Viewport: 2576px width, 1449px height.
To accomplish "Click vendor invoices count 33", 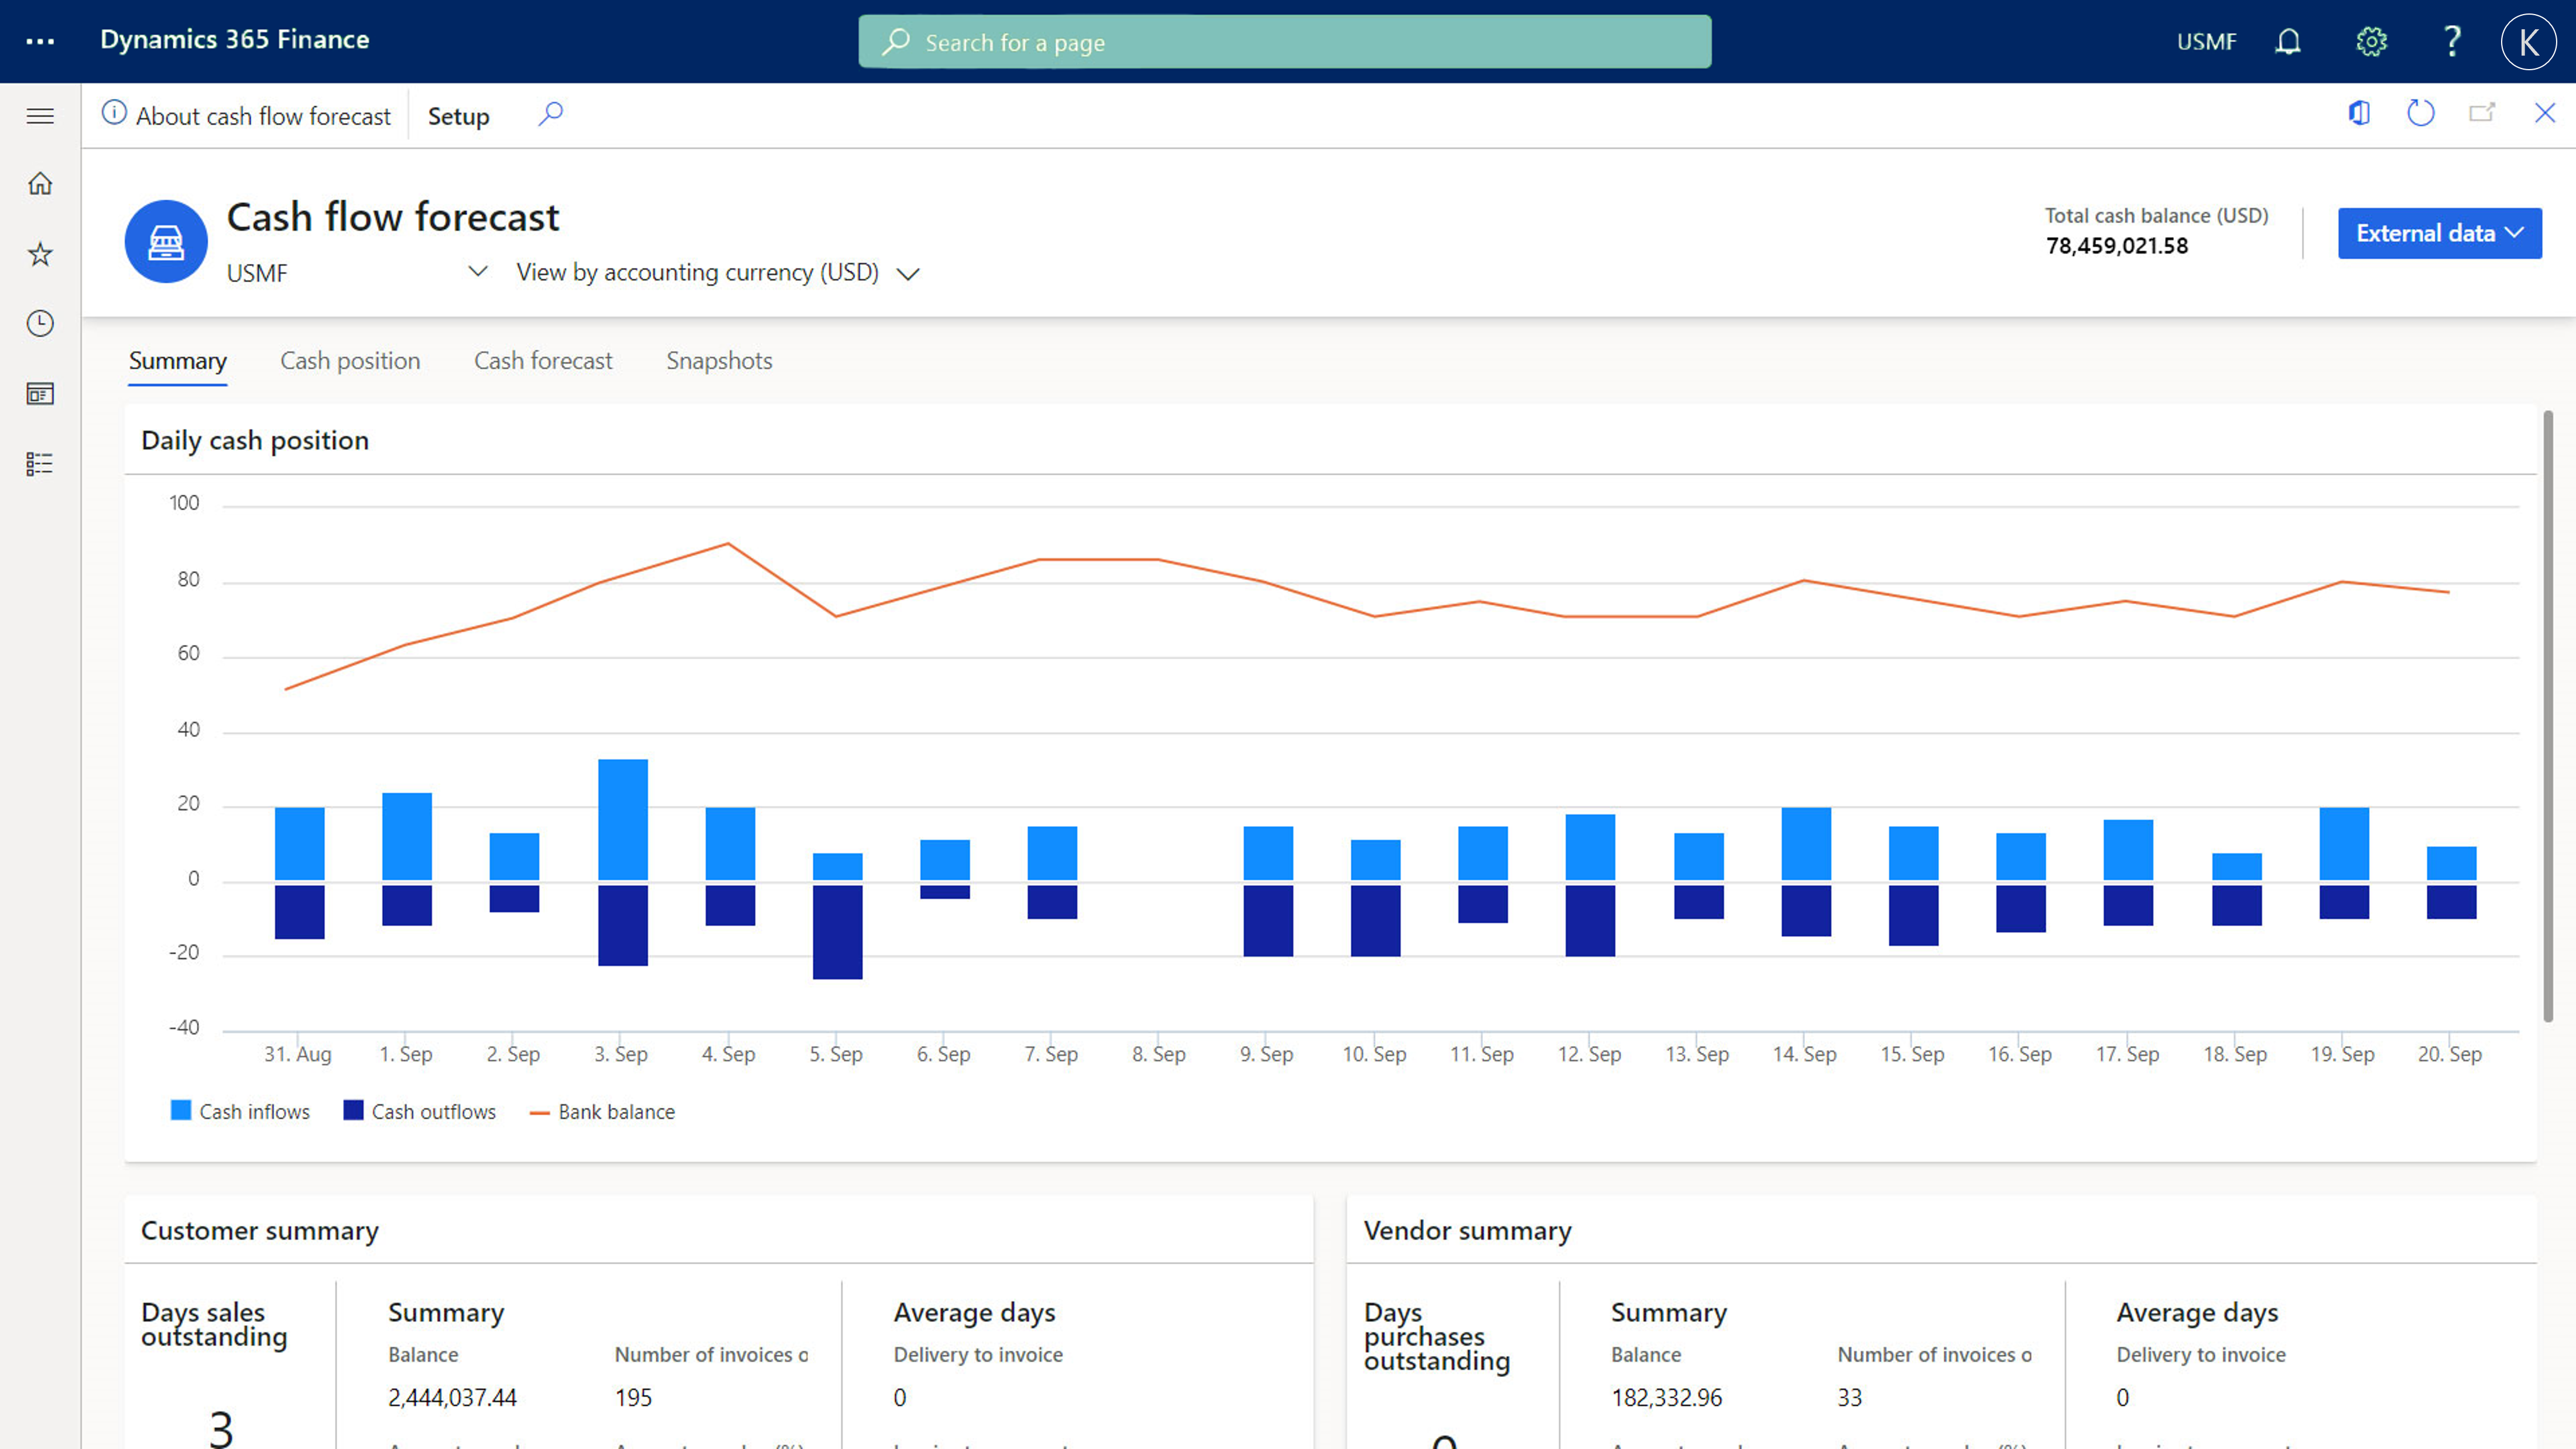I will (1849, 1397).
